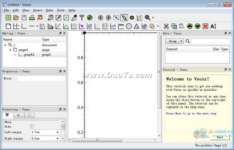Viewport: 234px width, 150px height.
Task: Create new dataset icon with green plus
Action: (x=66, y=18)
